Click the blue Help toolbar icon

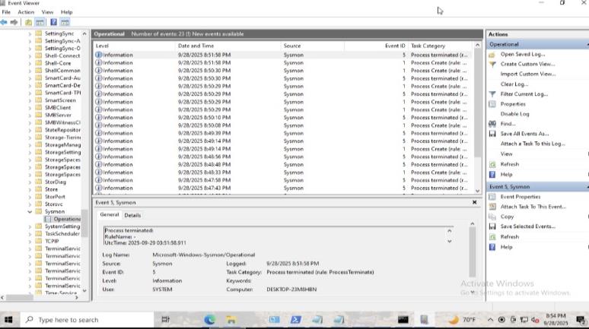point(54,23)
